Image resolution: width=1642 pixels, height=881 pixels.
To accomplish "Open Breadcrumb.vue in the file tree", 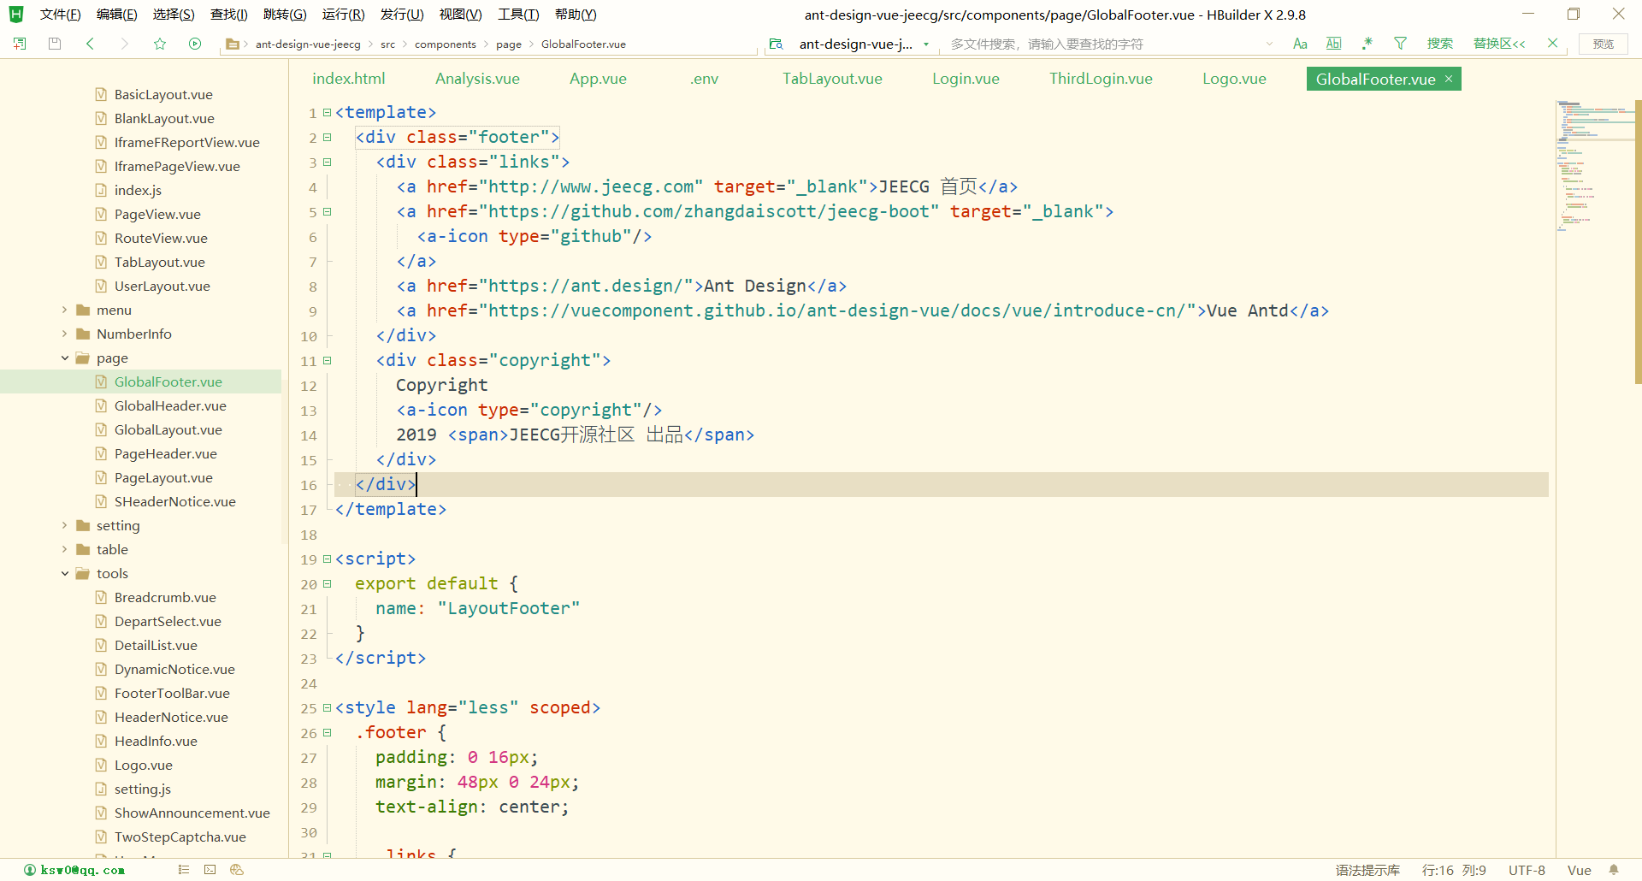I will click(165, 597).
